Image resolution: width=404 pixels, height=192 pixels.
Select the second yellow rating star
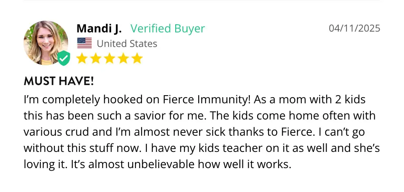tap(96, 58)
